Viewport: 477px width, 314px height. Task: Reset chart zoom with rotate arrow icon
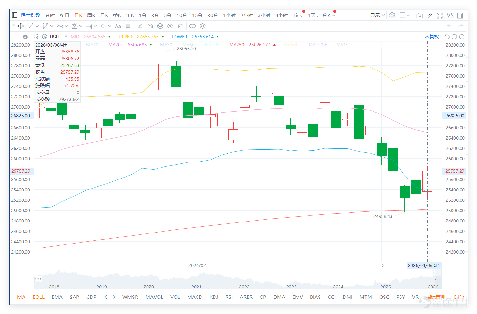[x=447, y=37]
